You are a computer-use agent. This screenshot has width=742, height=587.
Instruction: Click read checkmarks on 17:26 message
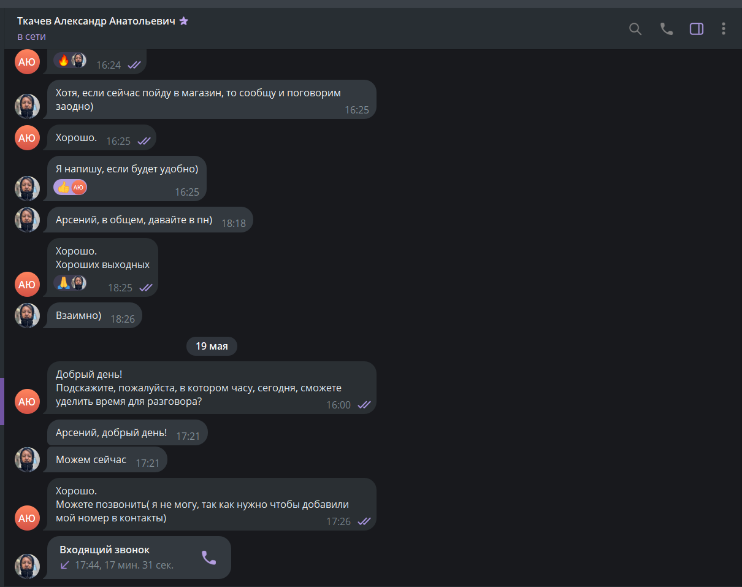click(364, 521)
